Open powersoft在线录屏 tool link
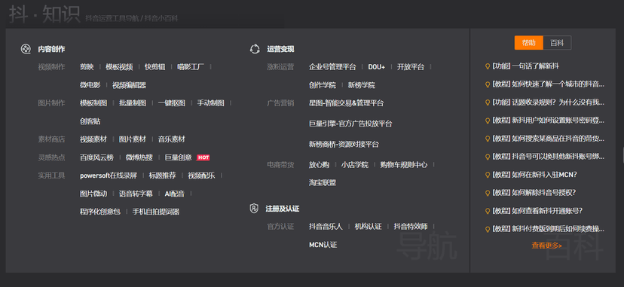624x287 pixels. (109, 176)
